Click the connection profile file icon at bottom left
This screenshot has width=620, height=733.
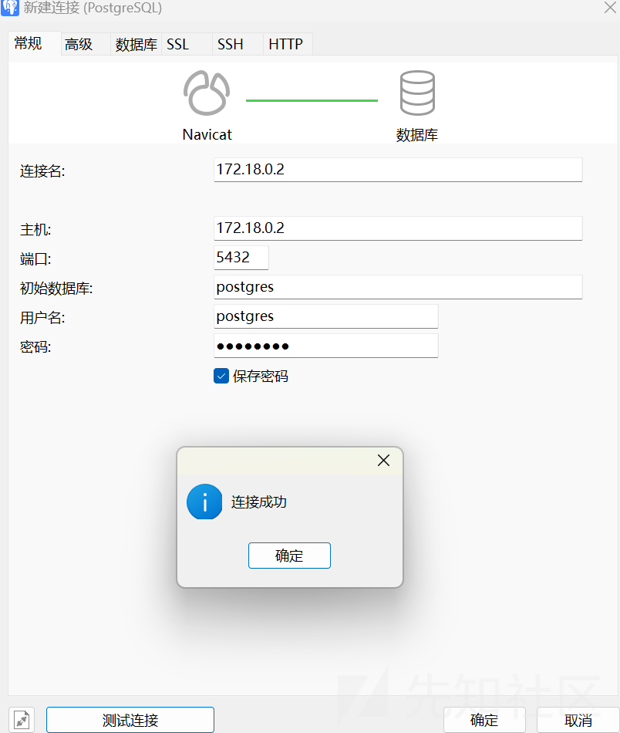point(20,719)
